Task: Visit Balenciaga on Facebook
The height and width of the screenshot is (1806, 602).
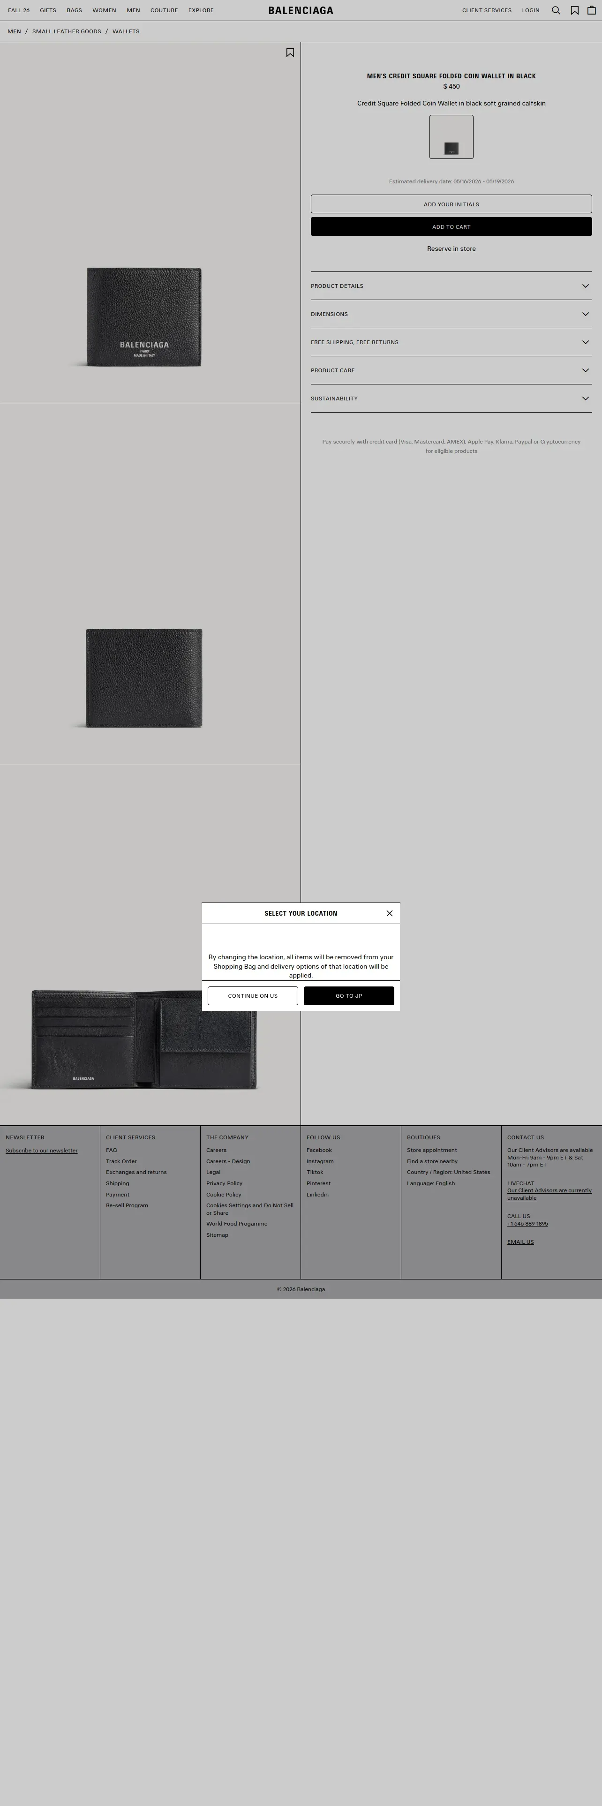Action: pos(319,1150)
